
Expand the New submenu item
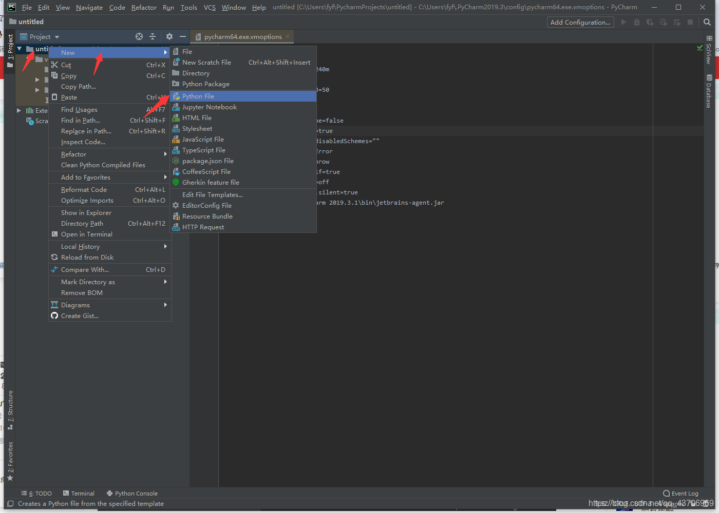(109, 52)
